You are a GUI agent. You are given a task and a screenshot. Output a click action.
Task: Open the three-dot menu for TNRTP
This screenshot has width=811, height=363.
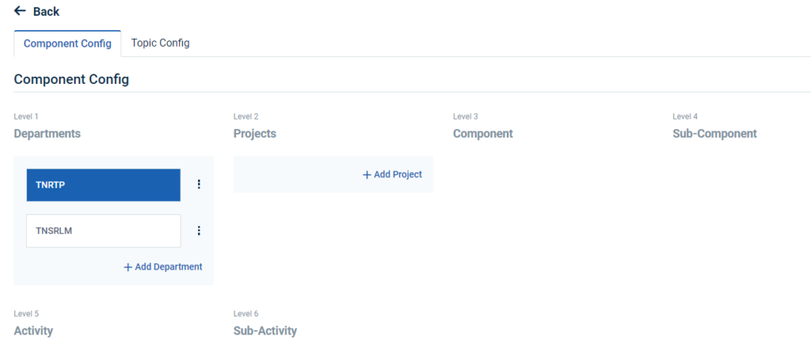pos(199,184)
